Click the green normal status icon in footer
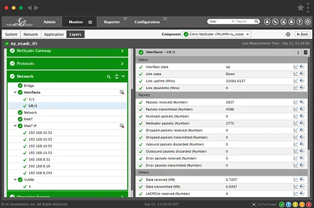This screenshot has width=314, height=208. [282, 205]
